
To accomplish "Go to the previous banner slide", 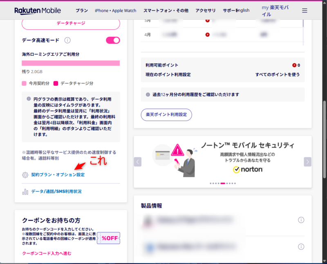I will pos(138,162).
